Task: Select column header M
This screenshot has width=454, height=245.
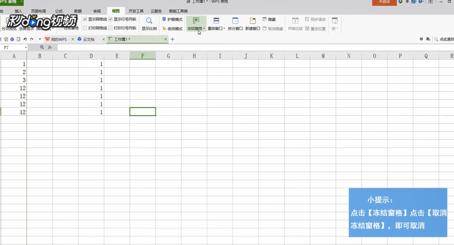Action: (x=323, y=56)
